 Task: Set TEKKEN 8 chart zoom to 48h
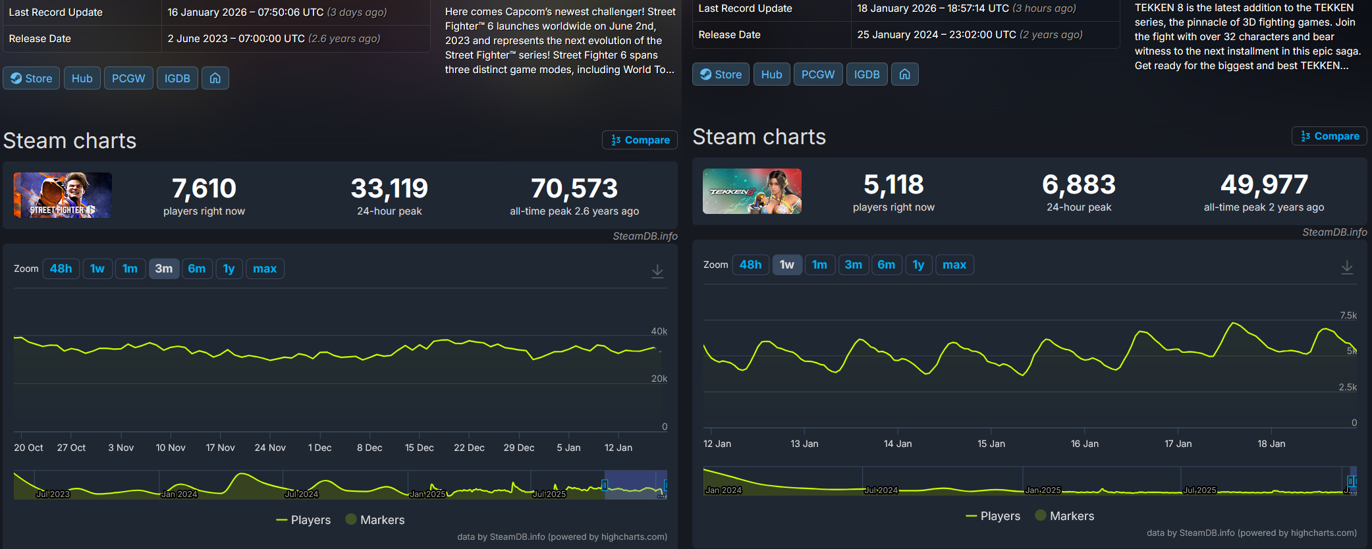point(751,265)
